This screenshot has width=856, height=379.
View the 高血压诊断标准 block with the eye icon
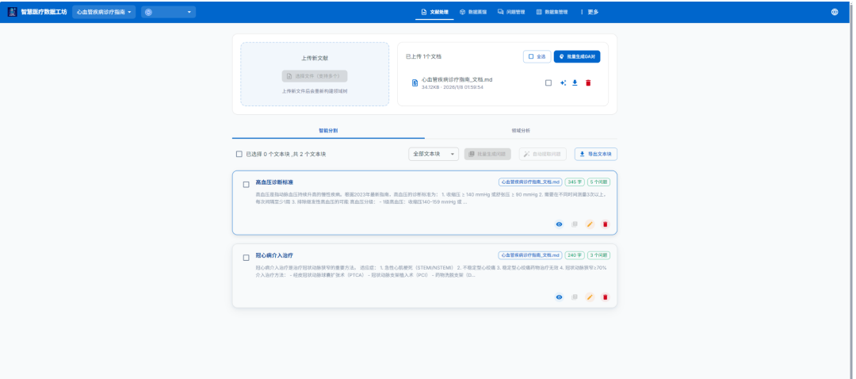pyautogui.click(x=559, y=224)
